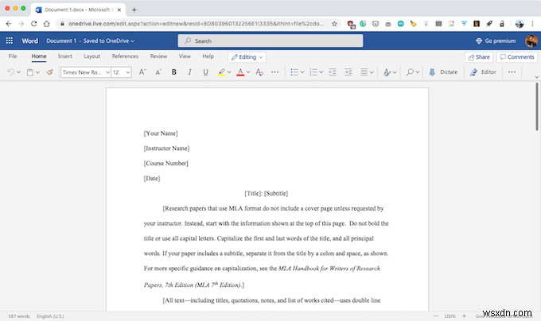Open the Editing mode dropdown
Viewport: 541px width, 321px height.
click(247, 57)
